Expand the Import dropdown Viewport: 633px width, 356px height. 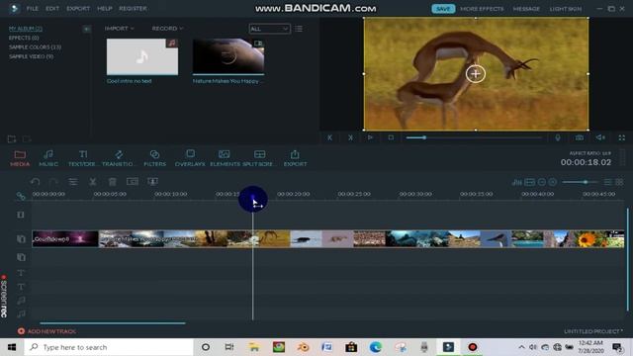(x=119, y=29)
